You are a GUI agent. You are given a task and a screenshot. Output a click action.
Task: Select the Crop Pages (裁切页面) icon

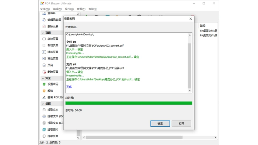[x=44, y=46]
